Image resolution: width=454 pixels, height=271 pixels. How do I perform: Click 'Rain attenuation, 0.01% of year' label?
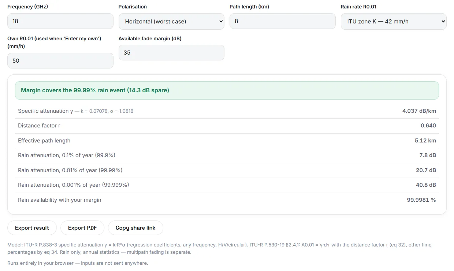pyautogui.click(x=70, y=170)
